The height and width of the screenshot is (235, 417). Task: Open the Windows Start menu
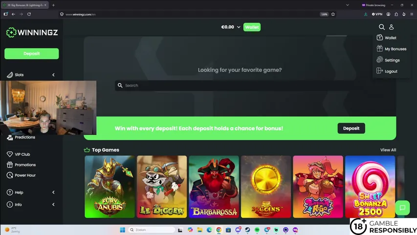point(122,230)
